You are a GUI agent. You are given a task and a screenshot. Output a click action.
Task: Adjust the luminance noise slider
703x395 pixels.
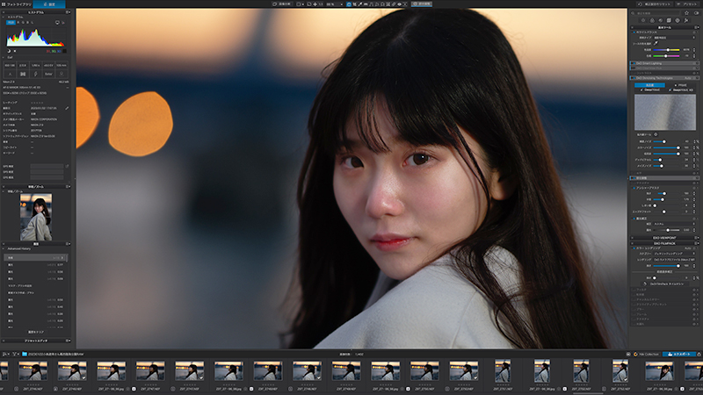point(667,141)
